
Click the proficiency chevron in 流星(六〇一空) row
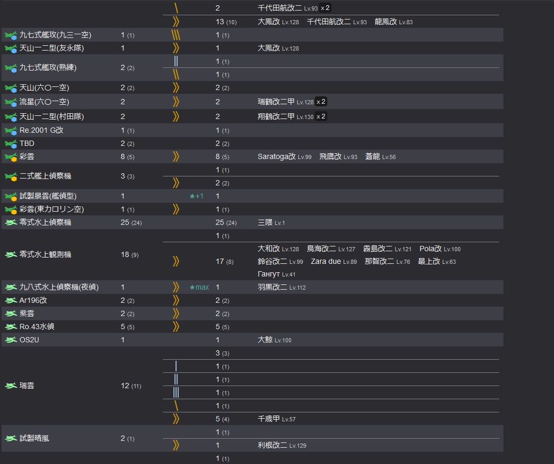176,102
